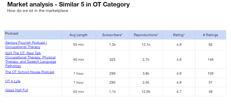Select the 146 ratings count cell
The width and height of the screenshot is (231, 104).
pos(211,59)
